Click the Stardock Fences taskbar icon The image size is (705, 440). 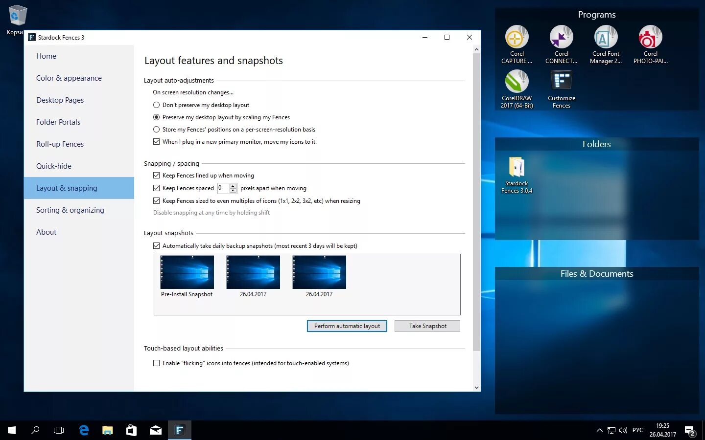[180, 430]
